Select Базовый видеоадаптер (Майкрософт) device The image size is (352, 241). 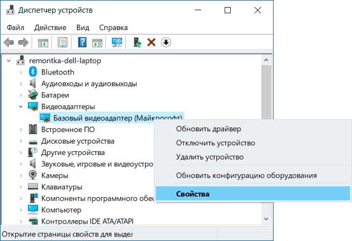tap(118, 118)
